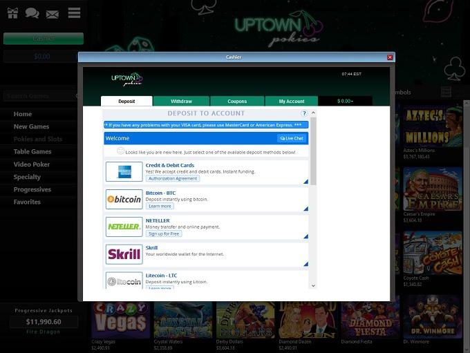
Task: Open Diamond Fiesta game thumbnail
Action: pos(370,320)
